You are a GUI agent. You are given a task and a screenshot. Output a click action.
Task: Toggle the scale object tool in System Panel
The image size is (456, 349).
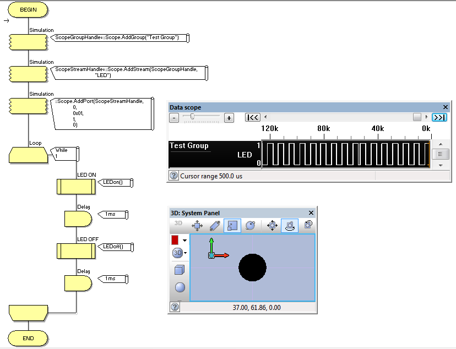tap(232, 226)
